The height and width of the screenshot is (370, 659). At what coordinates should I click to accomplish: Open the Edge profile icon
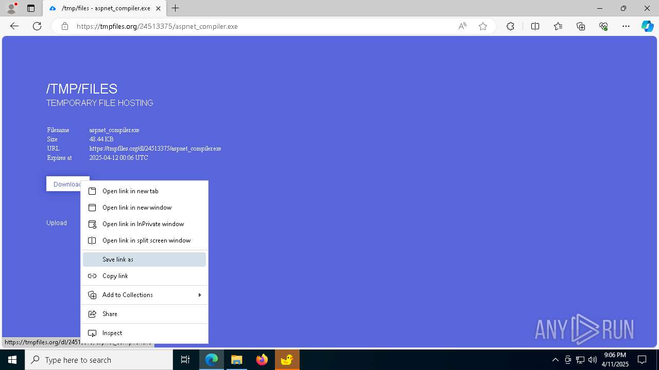coord(11,8)
